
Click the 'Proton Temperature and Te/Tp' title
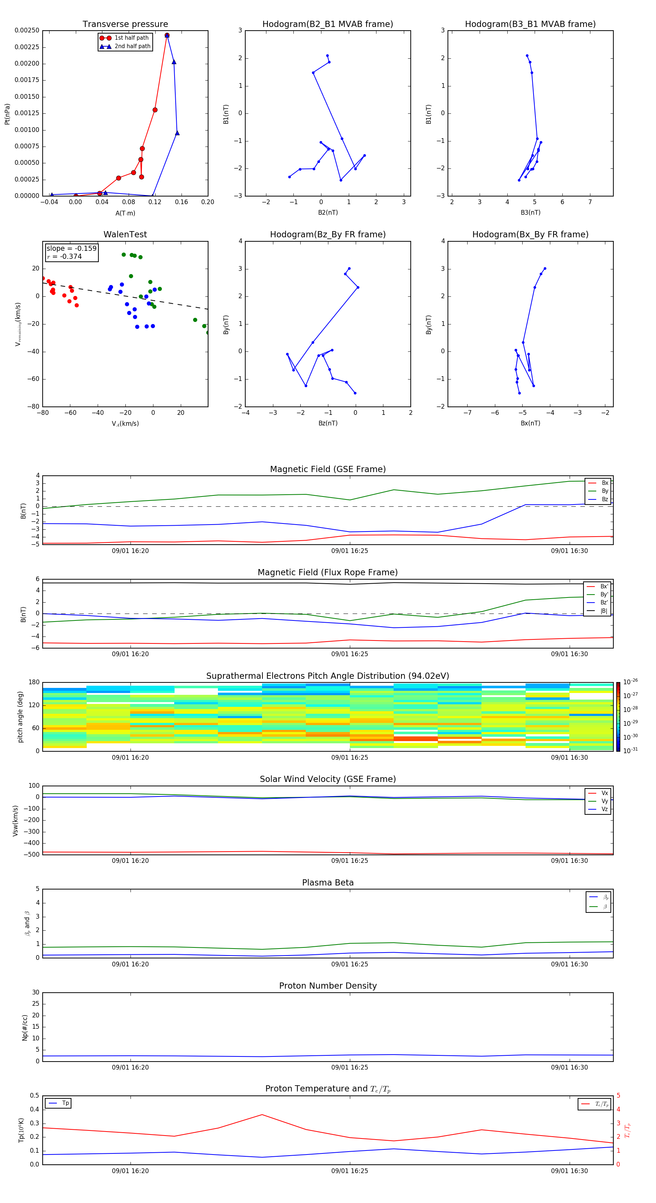coord(328,1089)
